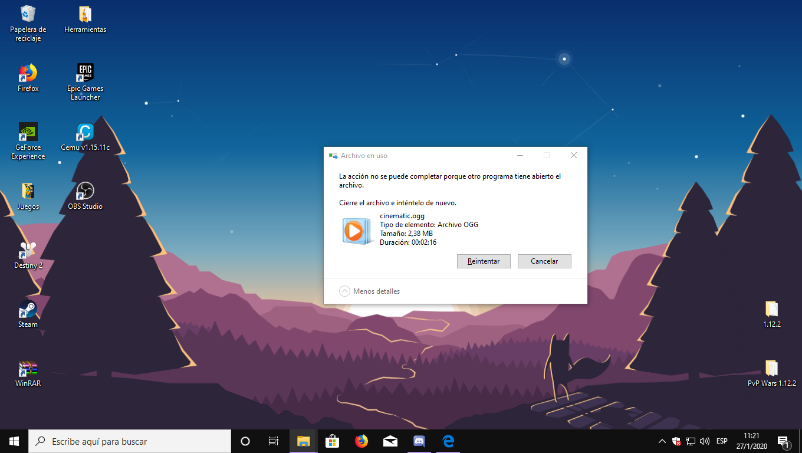802x453 pixels.
Task: Click the security shield tray icon
Action: [676, 441]
